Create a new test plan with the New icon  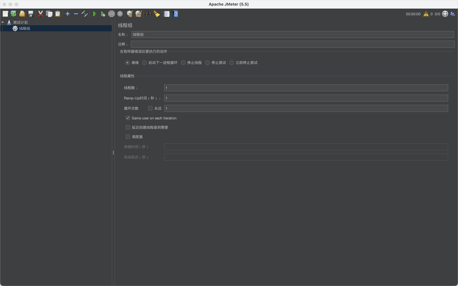[x=5, y=14]
